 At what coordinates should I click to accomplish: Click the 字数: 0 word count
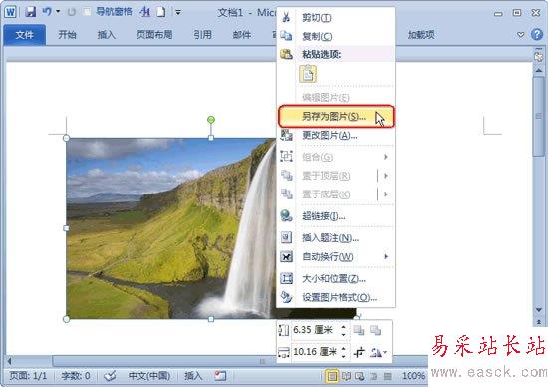(76, 376)
